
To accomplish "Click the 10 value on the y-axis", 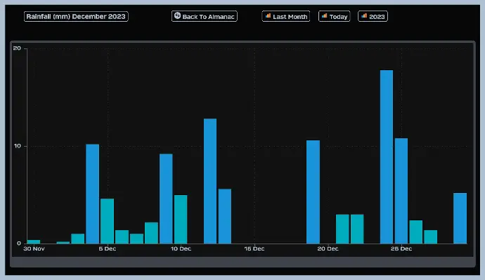I will click(18, 146).
